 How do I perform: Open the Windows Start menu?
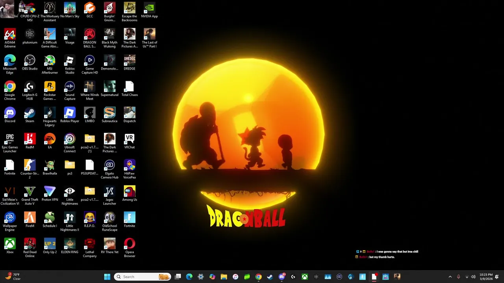click(107, 277)
